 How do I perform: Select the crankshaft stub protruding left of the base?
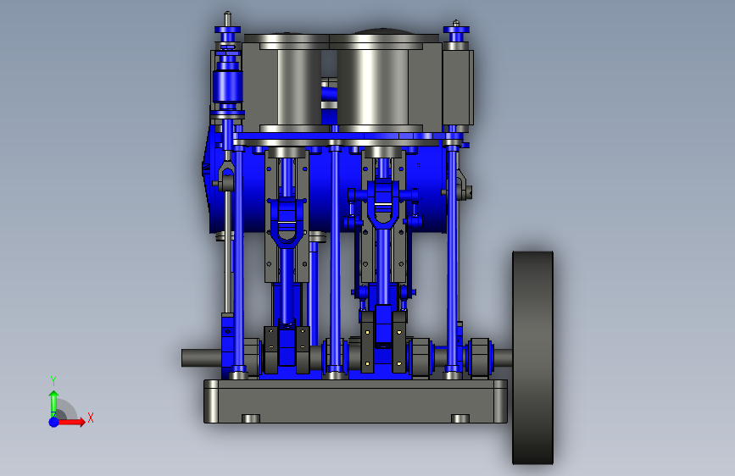[202, 358]
